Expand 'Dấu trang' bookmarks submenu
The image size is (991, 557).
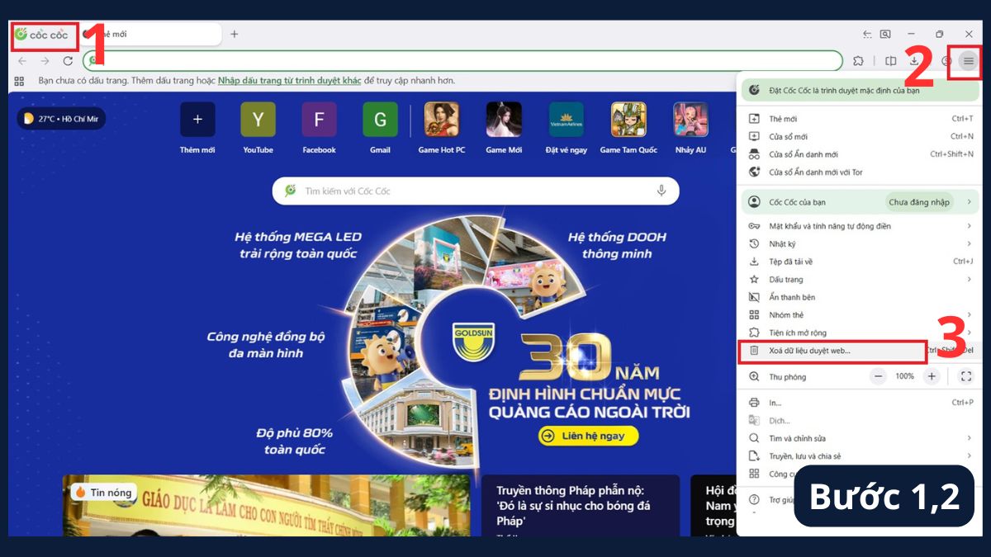click(x=860, y=279)
